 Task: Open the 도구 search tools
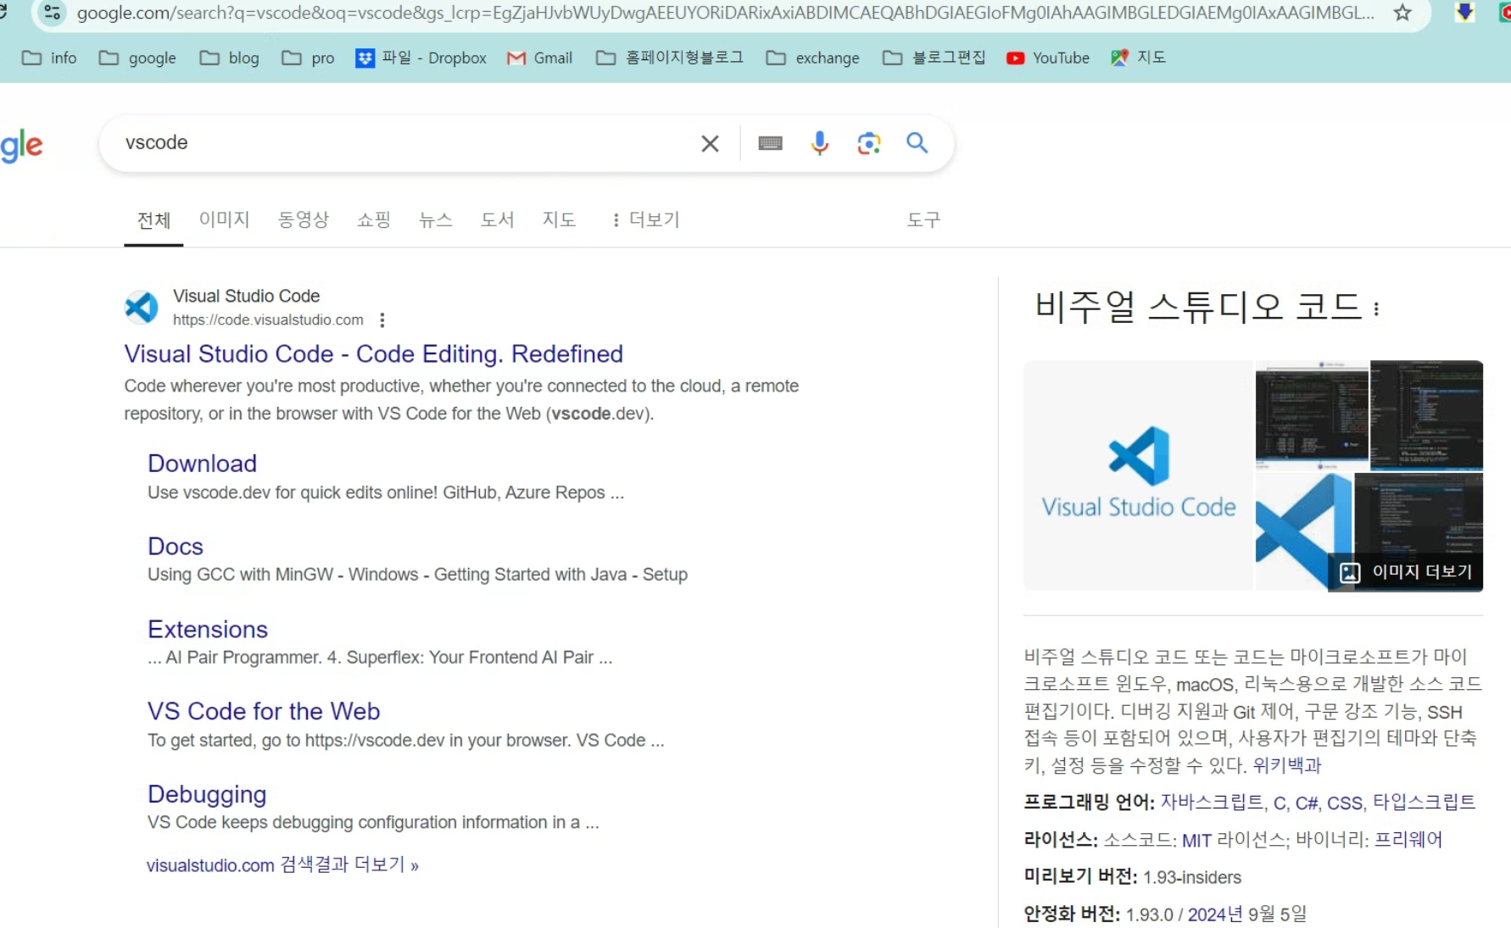[x=923, y=220]
